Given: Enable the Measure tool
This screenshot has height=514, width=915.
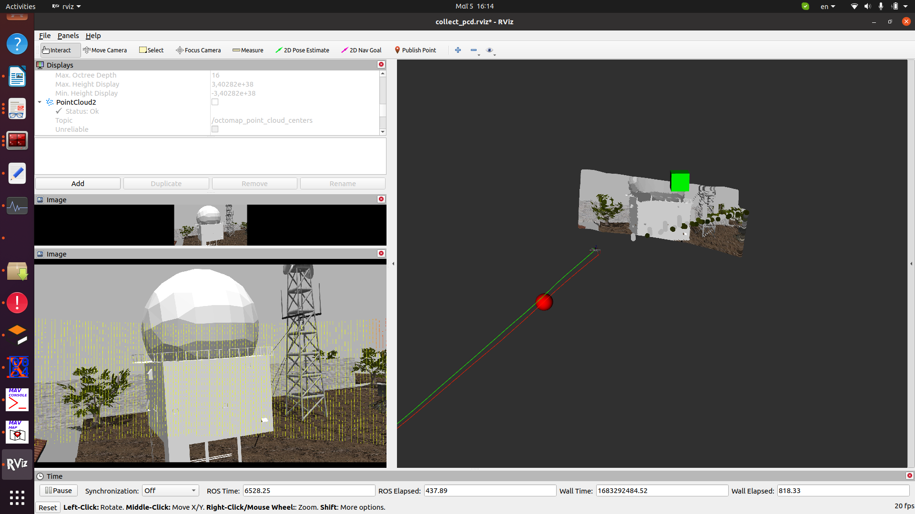Looking at the screenshot, I should (247, 50).
